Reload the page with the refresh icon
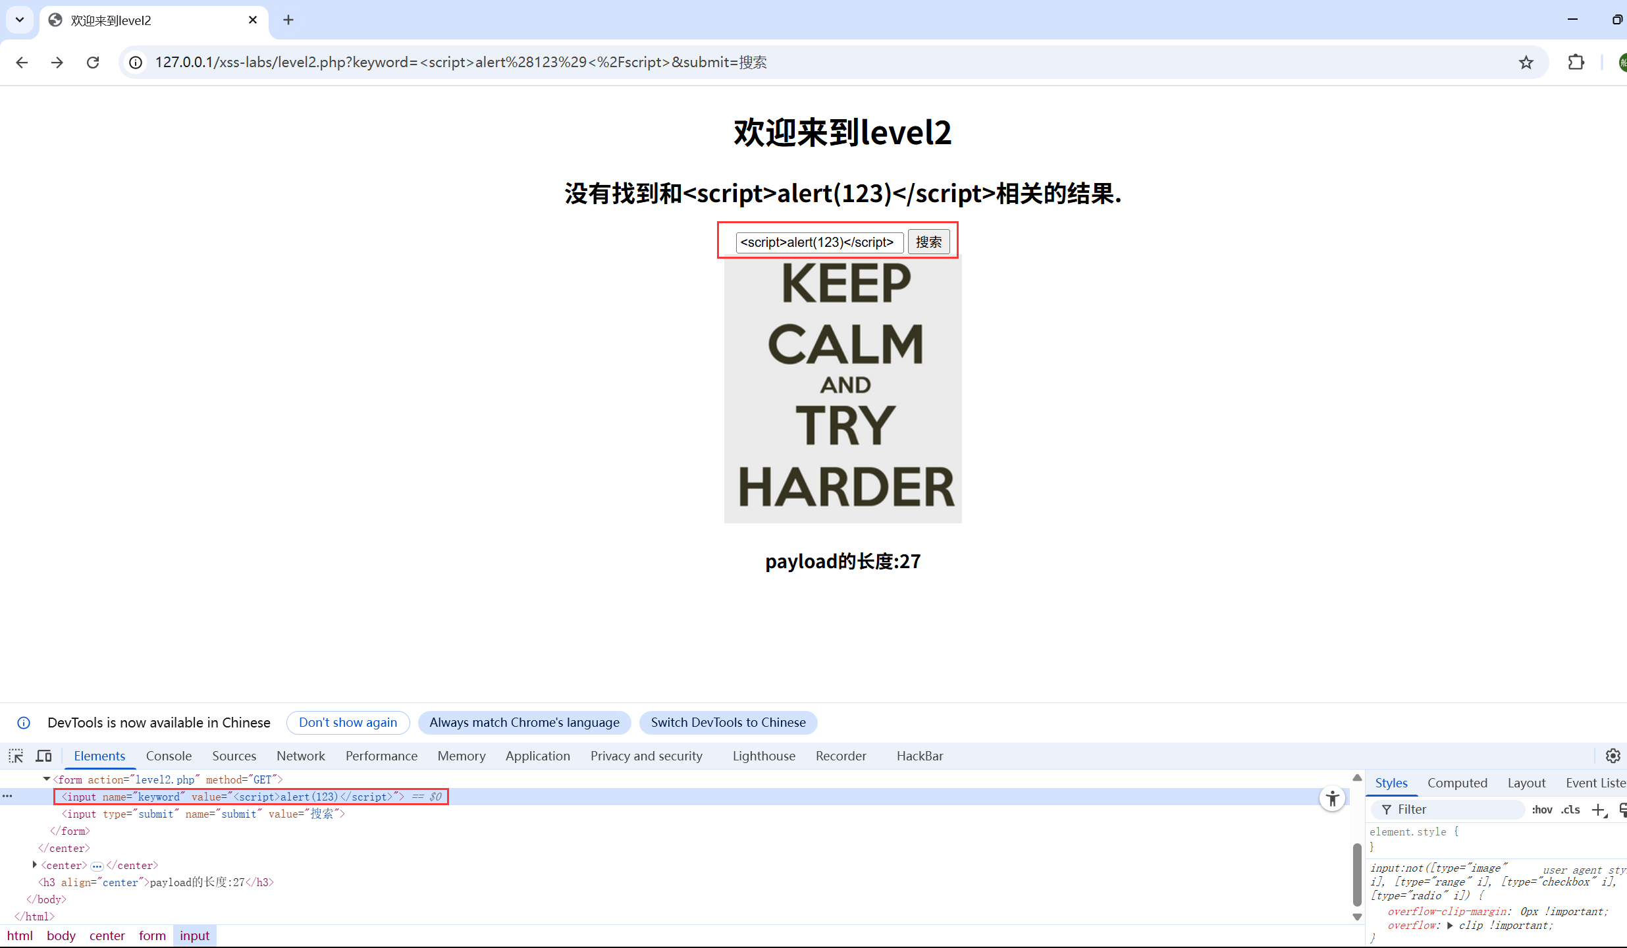Viewport: 1627px width, 948px height. click(x=93, y=62)
